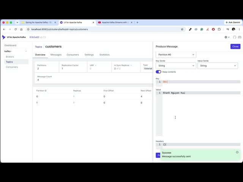Image resolution: width=243 pixels, height=182 pixels.
Task: Click the Replication Factor label
Action: [x=70, y=65]
